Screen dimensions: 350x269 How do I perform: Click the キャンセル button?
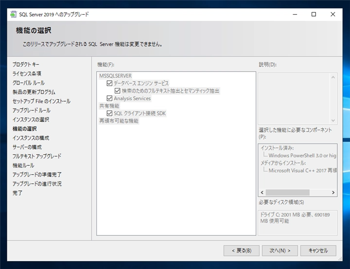[x=318, y=251]
